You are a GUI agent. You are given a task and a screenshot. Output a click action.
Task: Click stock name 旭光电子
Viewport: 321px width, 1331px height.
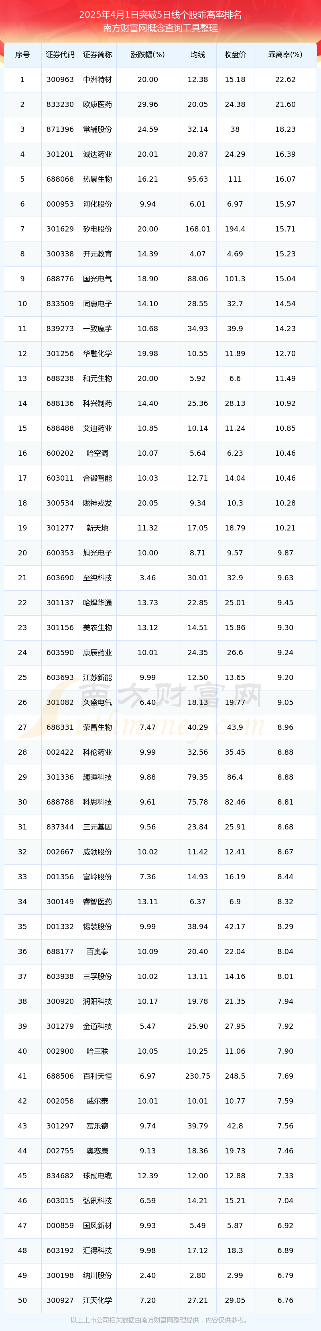(x=98, y=553)
